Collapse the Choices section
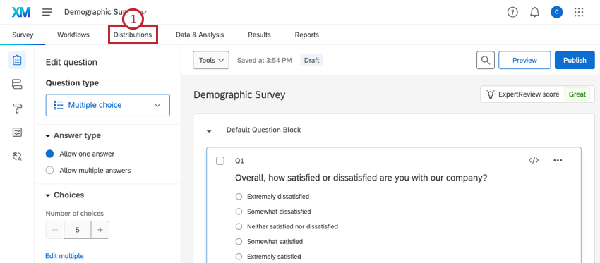Image resolution: width=600 pixels, height=263 pixels. point(48,195)
